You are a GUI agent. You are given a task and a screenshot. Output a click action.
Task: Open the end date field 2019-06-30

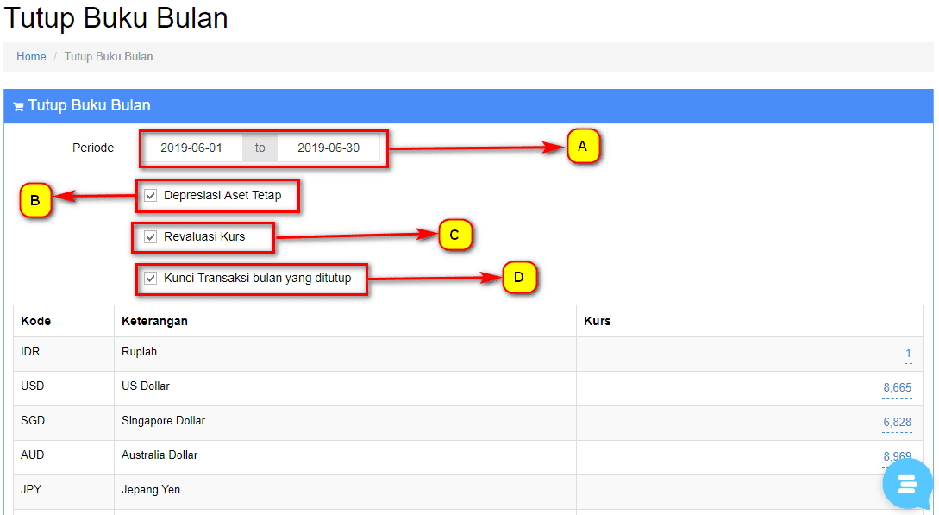[x=329, y=148]
